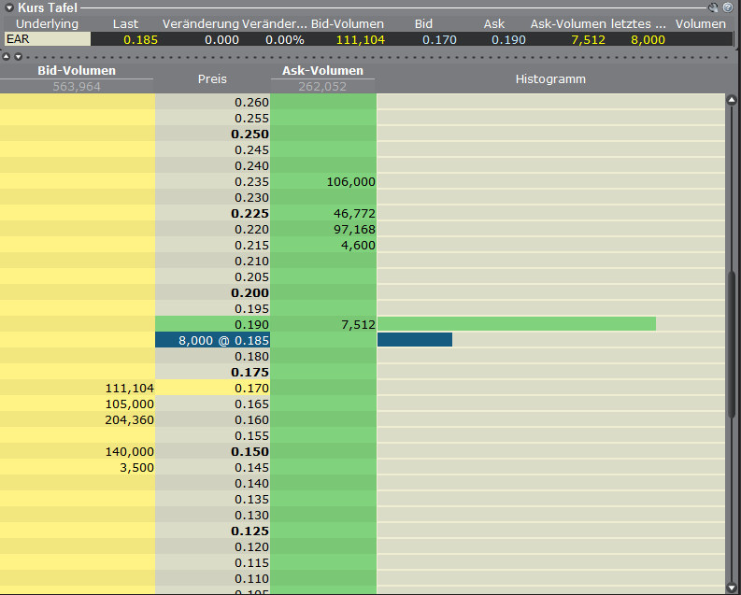This screenshot has height=595, width=741.
Task: Collapse the Kurs Tafel panel triangle
Action: [8, 7]
